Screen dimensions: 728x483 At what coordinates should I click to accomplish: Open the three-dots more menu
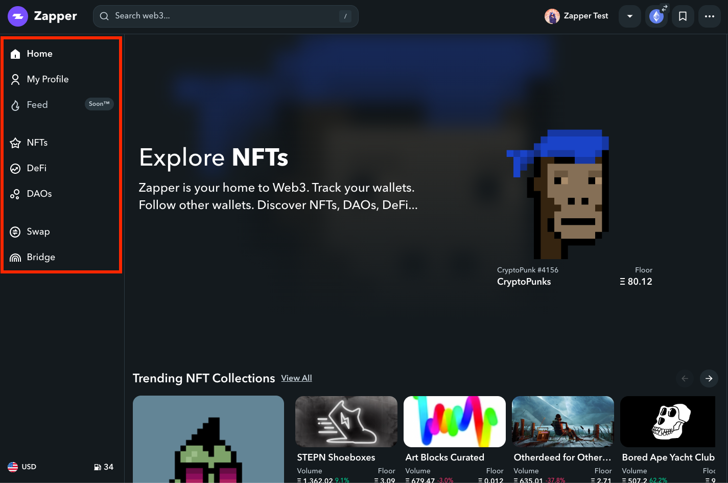(x=710, y=16)
